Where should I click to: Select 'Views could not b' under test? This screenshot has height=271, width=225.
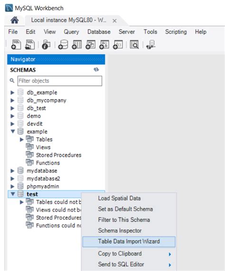58,210
